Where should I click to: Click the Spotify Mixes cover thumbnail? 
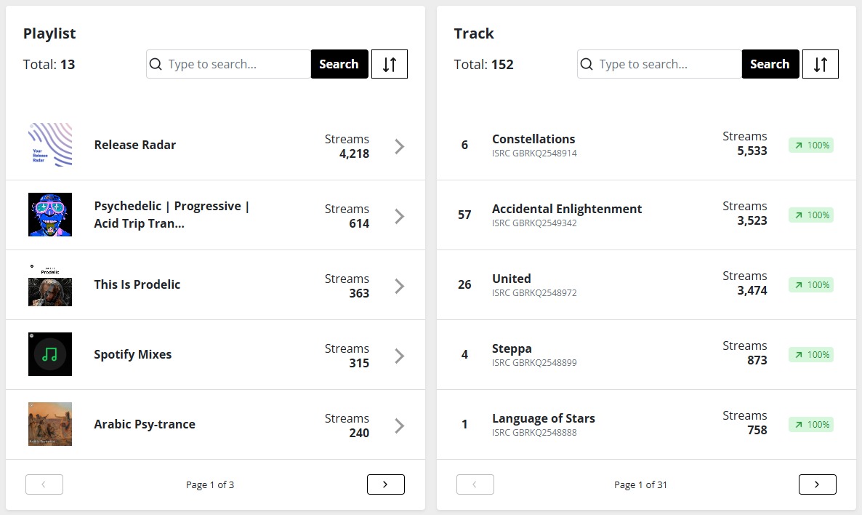coord(50,354)
